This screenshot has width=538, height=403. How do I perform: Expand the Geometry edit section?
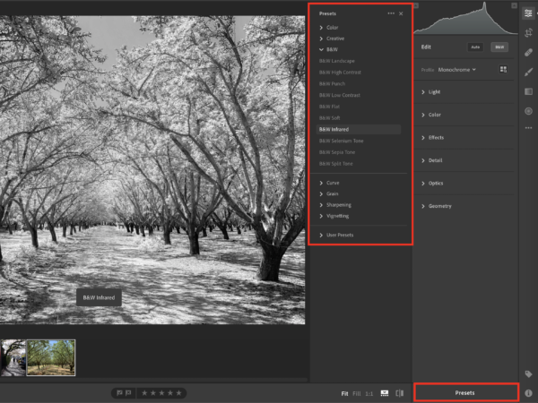pyautogui.click(x=436, y=206)
